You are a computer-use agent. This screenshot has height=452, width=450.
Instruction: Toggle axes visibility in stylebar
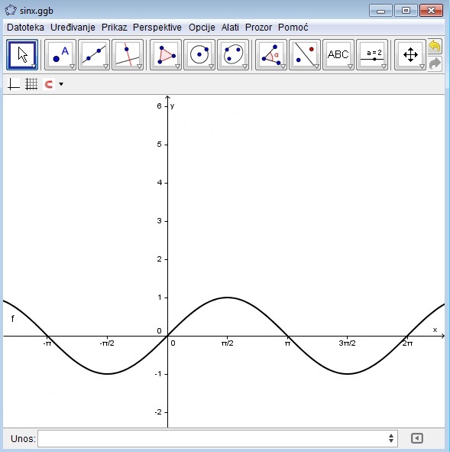tap(14, 84)
